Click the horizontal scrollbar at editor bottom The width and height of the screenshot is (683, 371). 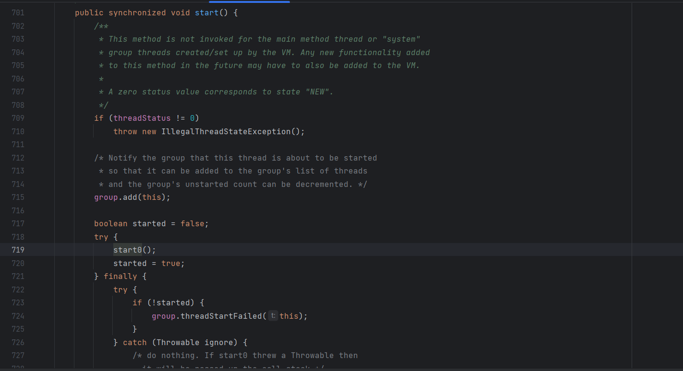click(x=336, y=369)
